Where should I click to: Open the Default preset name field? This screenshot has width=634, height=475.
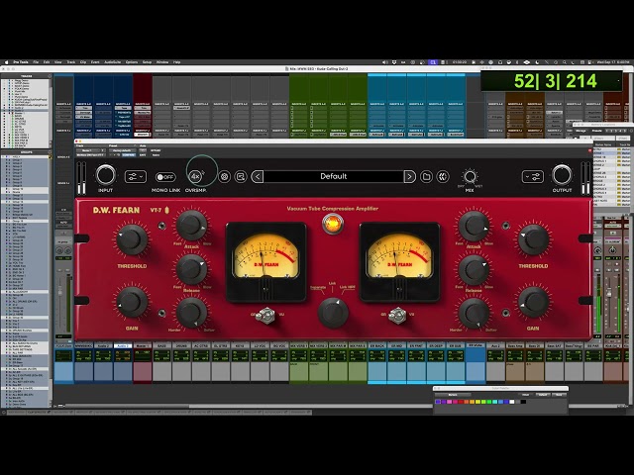334,176
